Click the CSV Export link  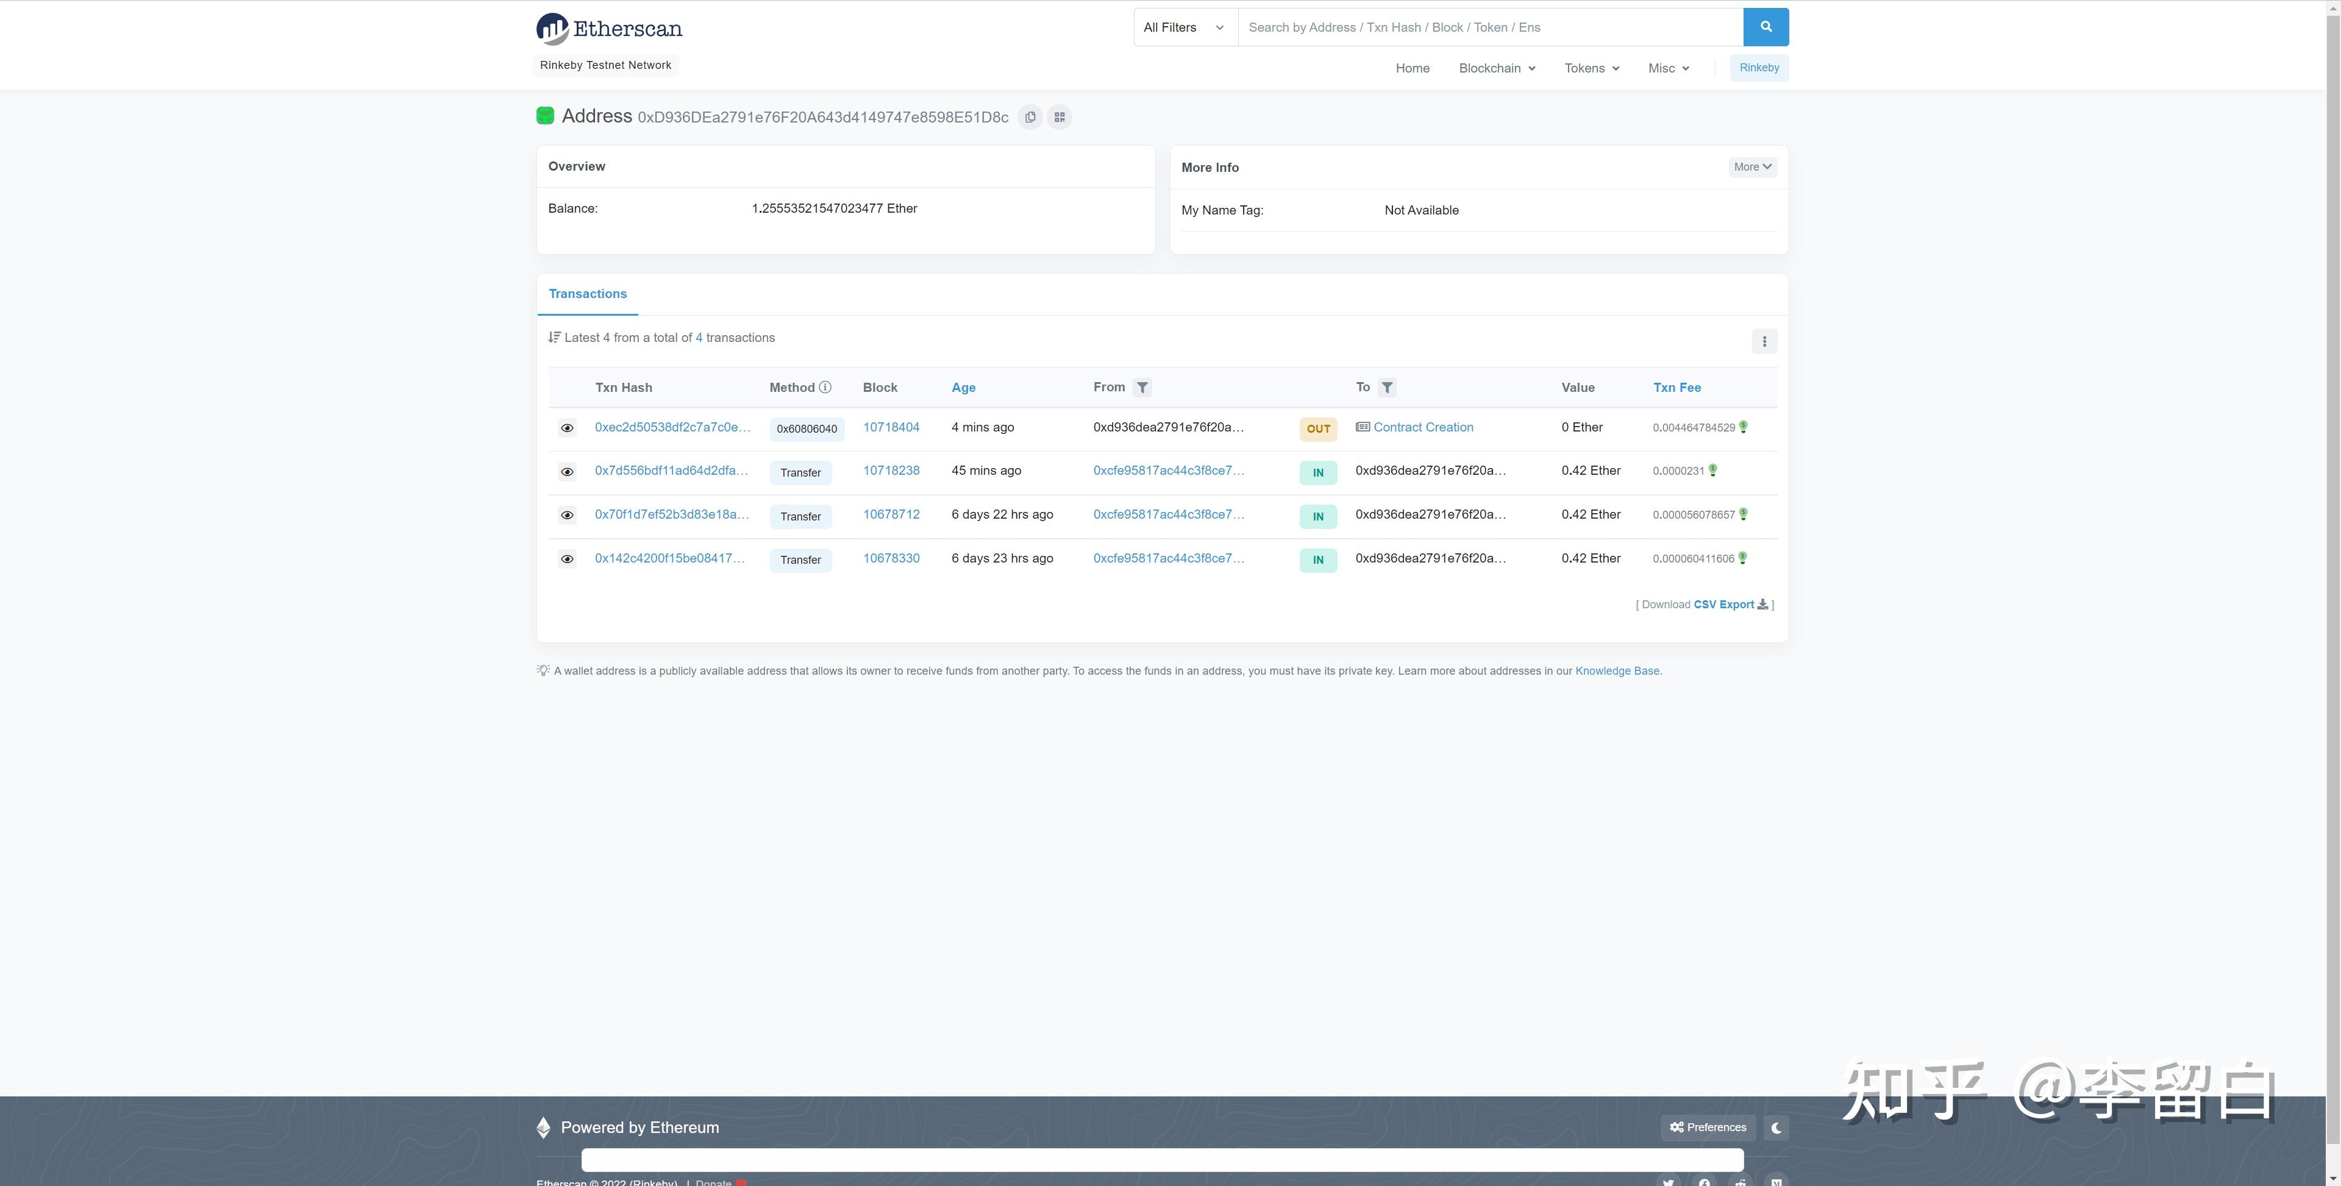[1723, 605]
